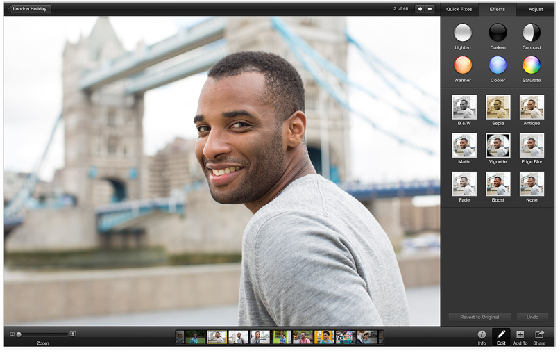Select the Cooler effect orb
The height and width of the screenshot is (353, 560).
click(498, 65)
